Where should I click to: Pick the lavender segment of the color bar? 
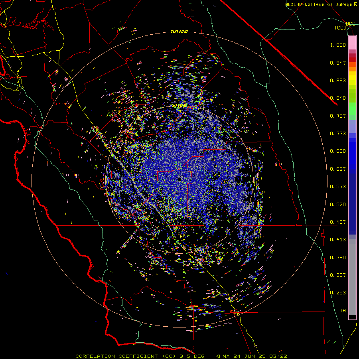point(352,127)
